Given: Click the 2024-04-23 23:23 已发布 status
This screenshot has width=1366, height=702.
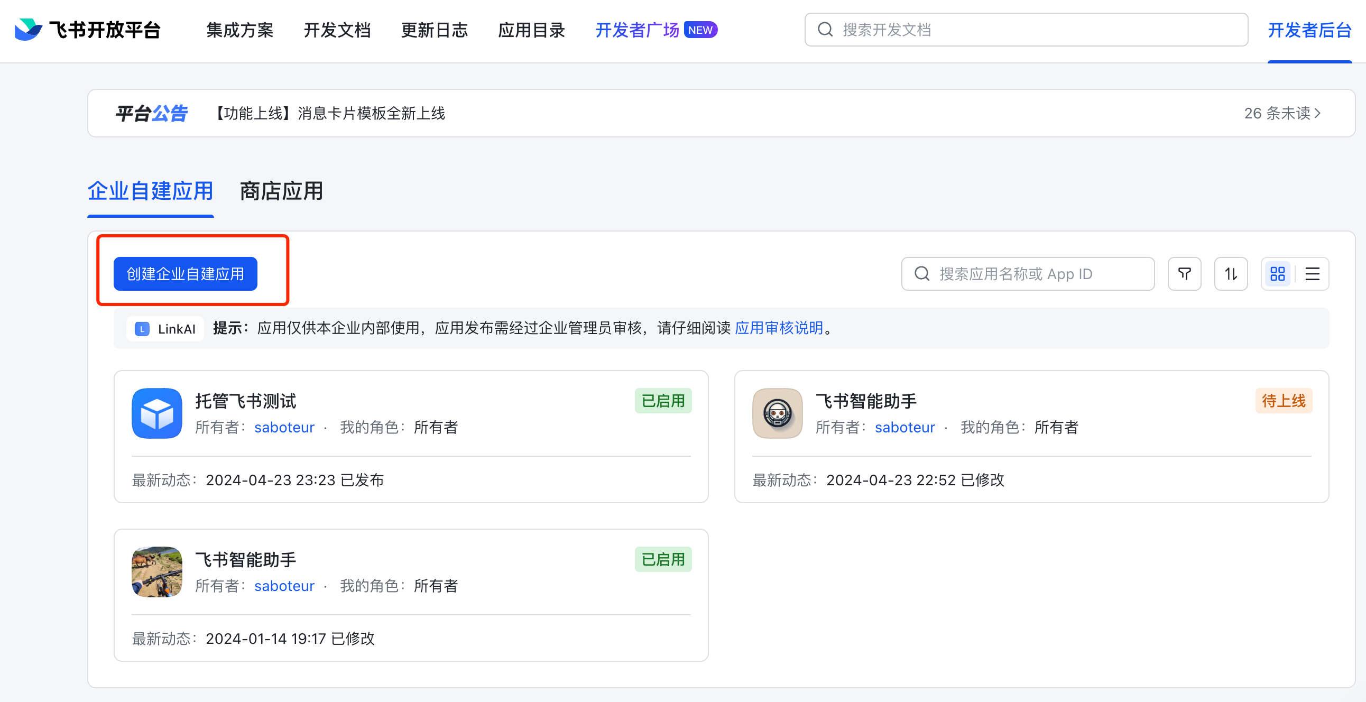Looking at the screenshot, I should (x=294, y=480).
